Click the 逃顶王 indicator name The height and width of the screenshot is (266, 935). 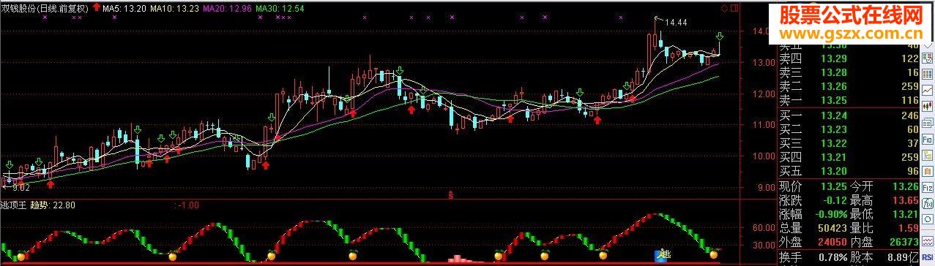coord(15,205)
